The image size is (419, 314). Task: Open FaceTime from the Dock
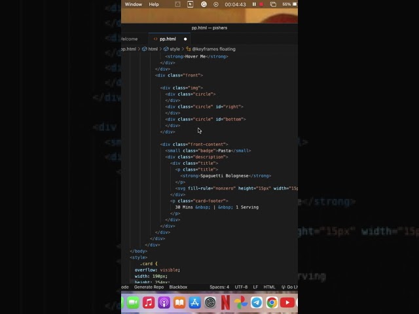133,302
